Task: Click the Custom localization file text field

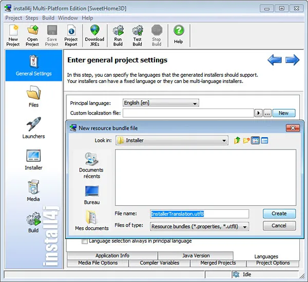Action: (x=188, y=113)
